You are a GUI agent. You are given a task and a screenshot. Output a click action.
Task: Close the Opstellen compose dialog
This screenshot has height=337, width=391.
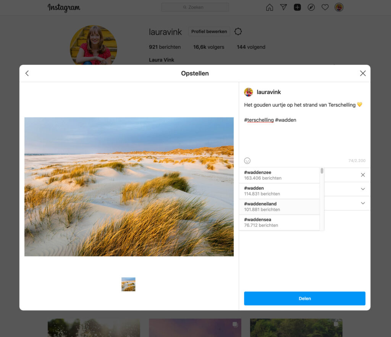[363, 73]
